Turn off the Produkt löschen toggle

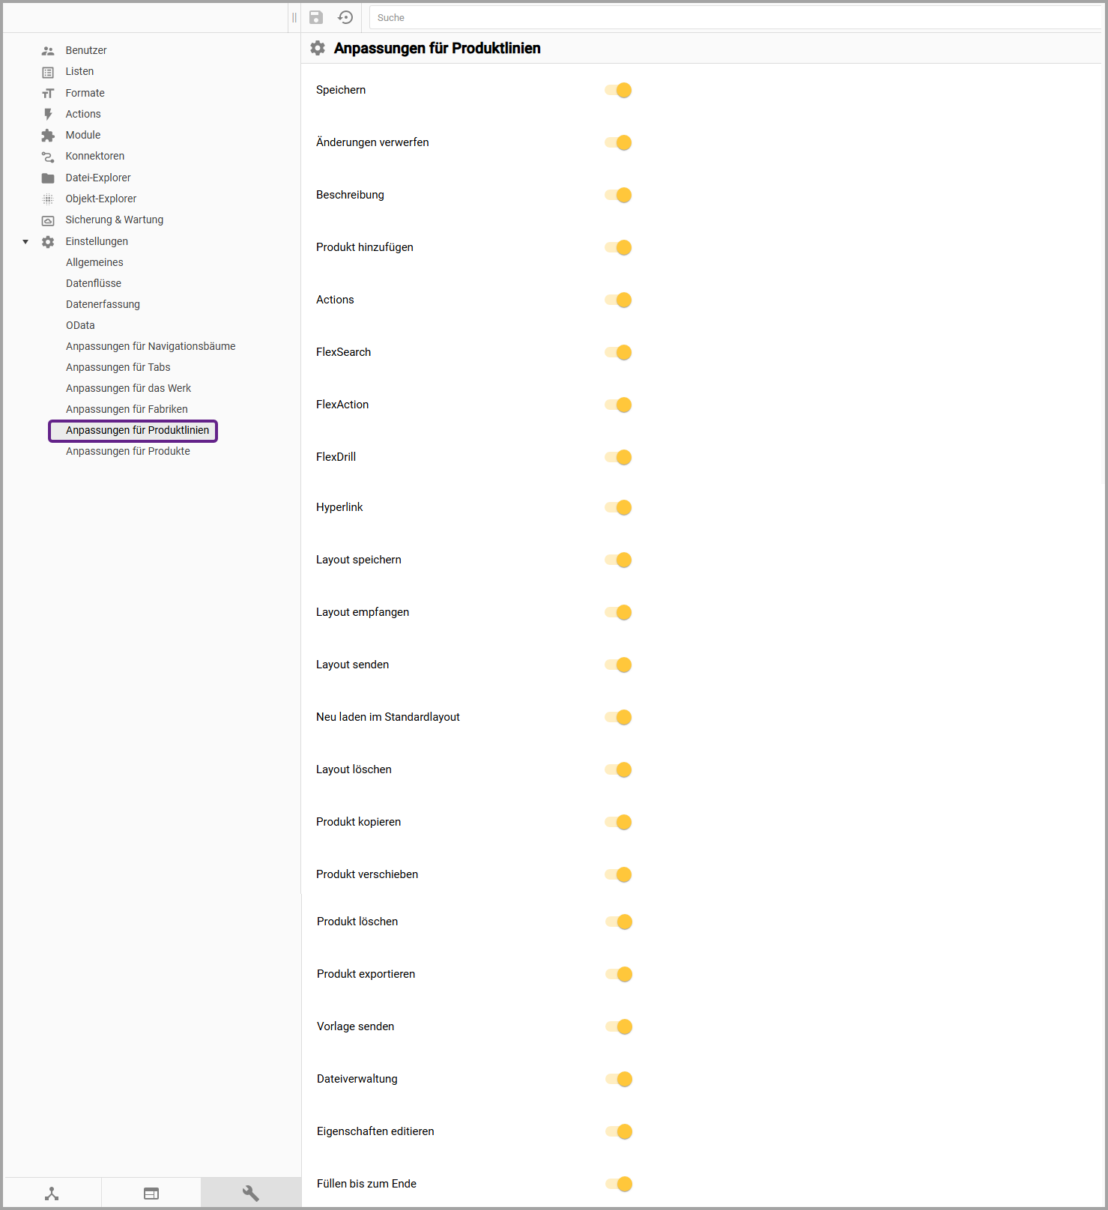tap(620, 922)
